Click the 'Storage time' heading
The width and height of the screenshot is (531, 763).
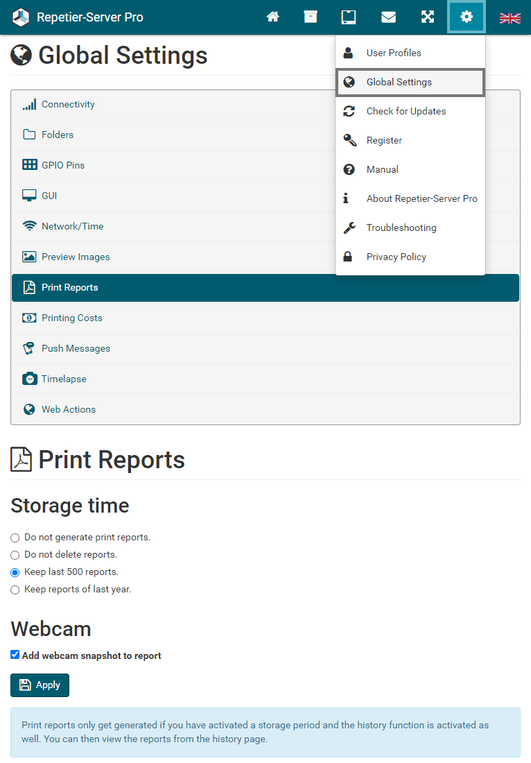click(x=70, y=506)
